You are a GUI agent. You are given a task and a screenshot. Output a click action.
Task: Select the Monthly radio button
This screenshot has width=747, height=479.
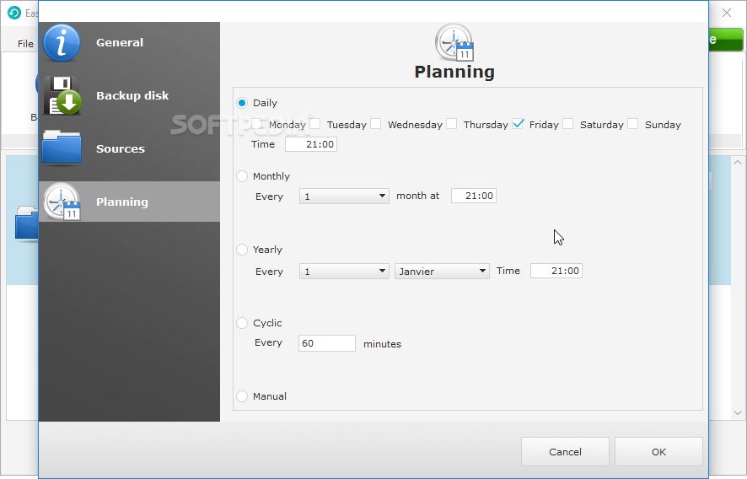coord(242,176)
